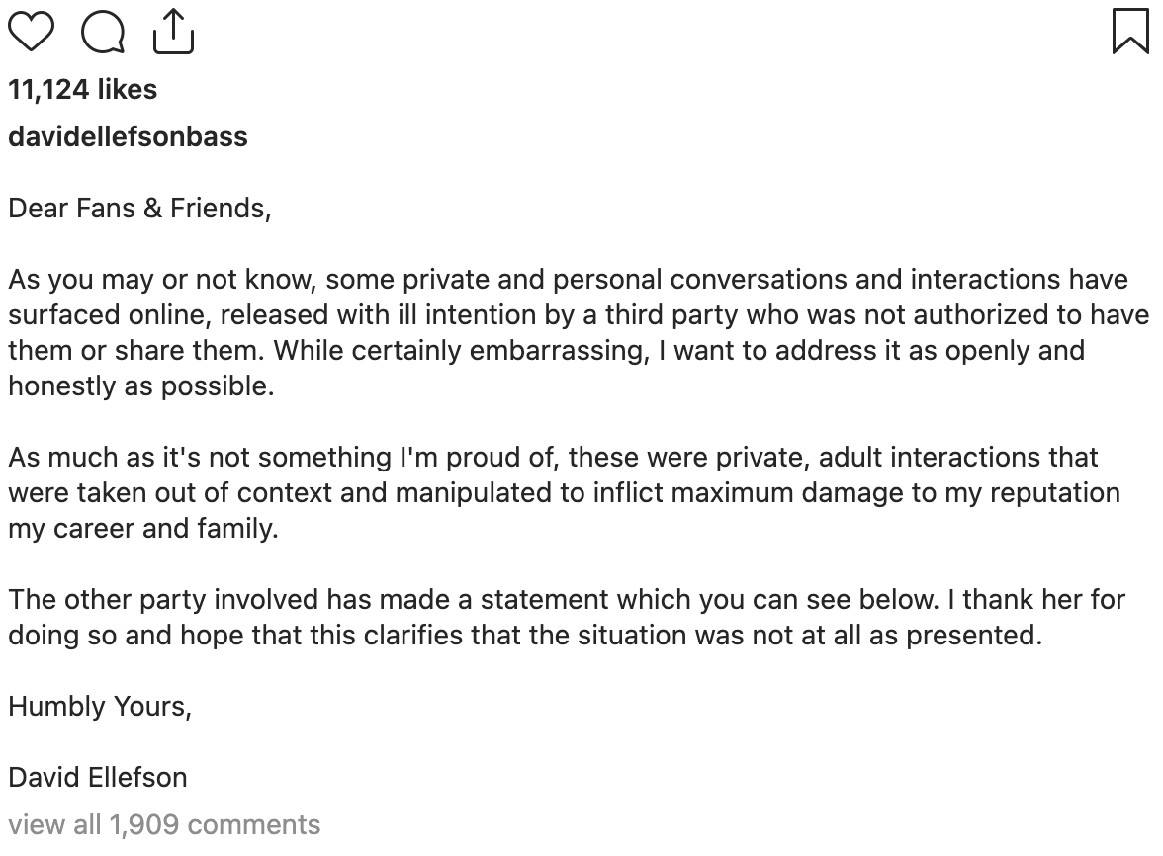Screen dimensions: 1163x856
Task: Share the post using the upload arrow icon
Action: coord(173,31)
